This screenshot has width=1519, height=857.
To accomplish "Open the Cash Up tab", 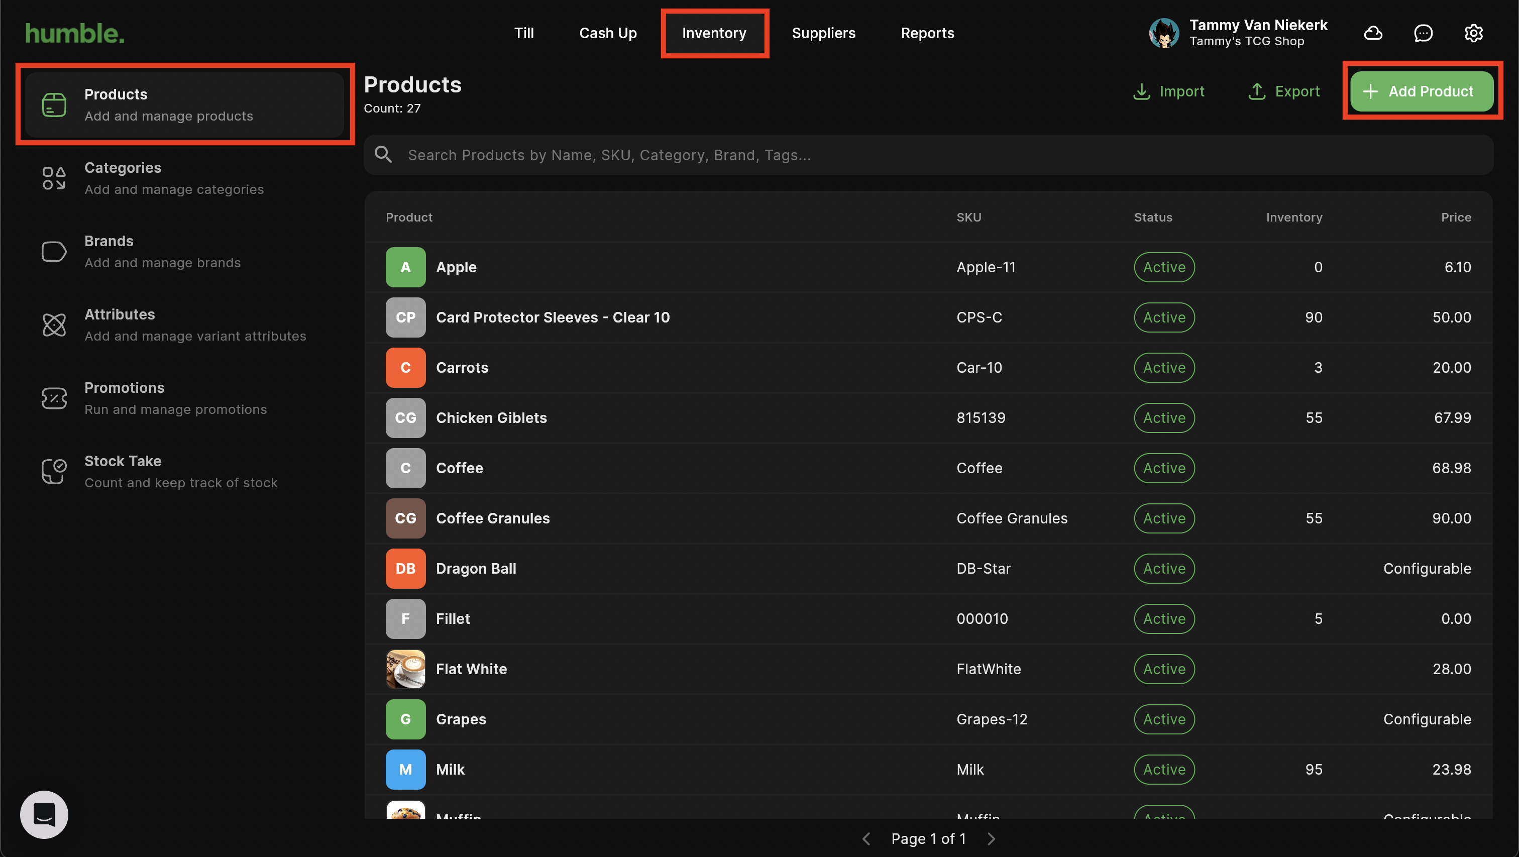I will click(607, 33).
